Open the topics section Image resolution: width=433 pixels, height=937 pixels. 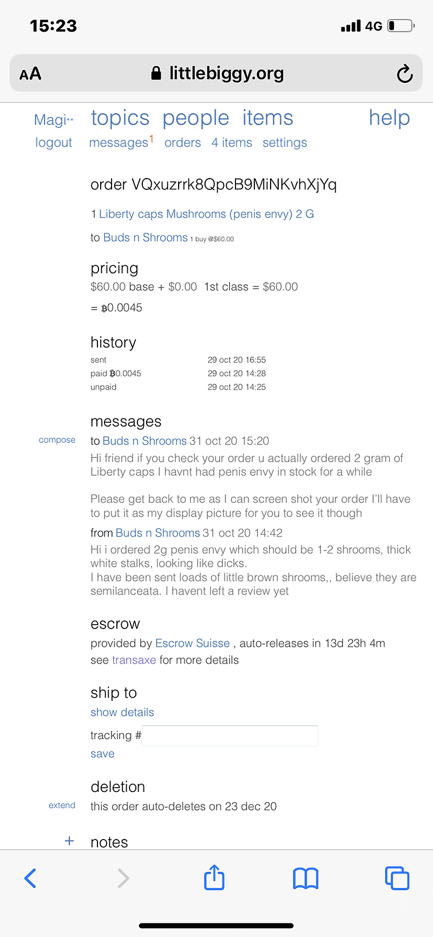coord(120,118)
